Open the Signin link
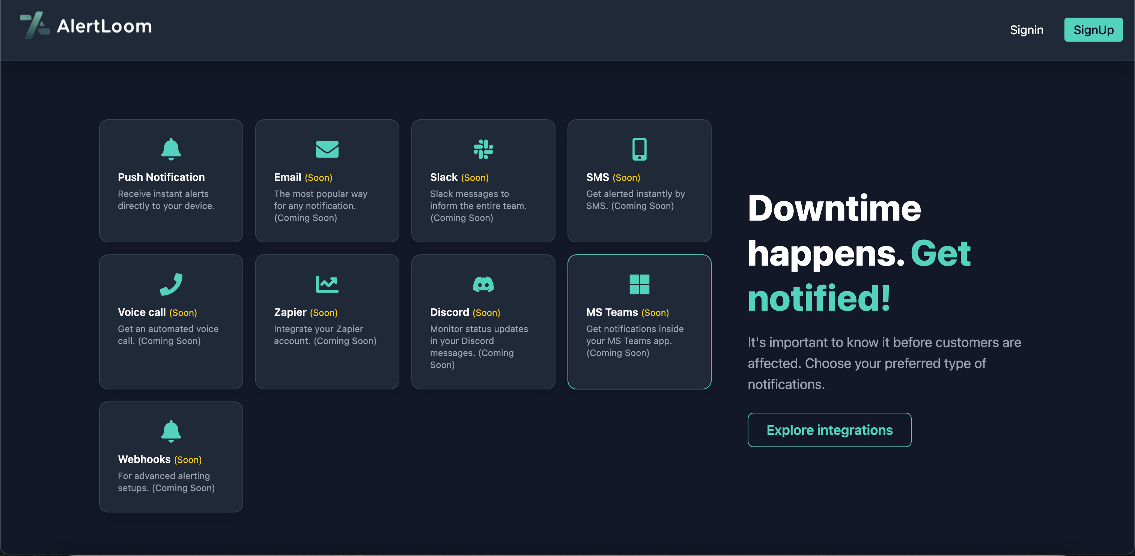The image size is (1135, 556). pyautogui.click(x=1026, y=30)
